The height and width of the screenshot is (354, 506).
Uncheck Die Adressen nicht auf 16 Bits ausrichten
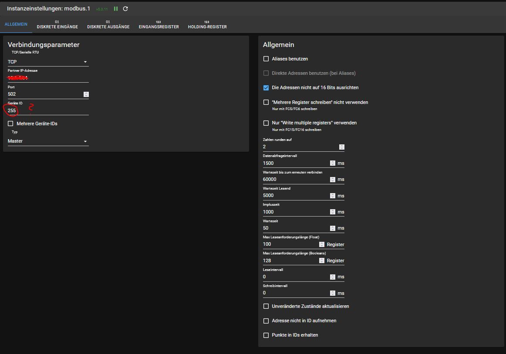pyautogui.click(x=266, y=88)
